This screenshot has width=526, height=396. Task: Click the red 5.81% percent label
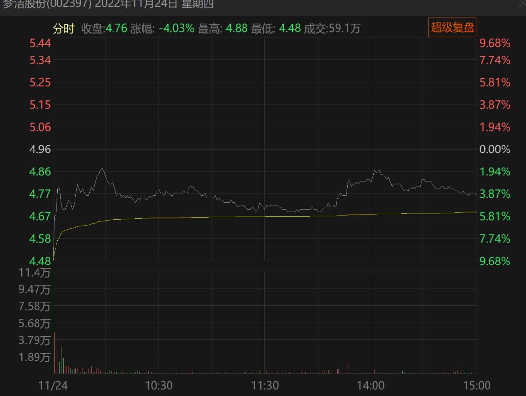tap(495, 82)
